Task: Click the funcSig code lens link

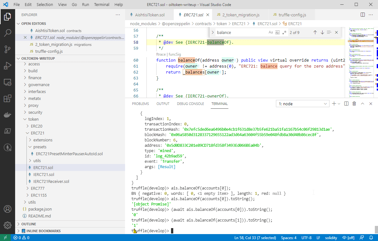Action: (x=175, y=54)
